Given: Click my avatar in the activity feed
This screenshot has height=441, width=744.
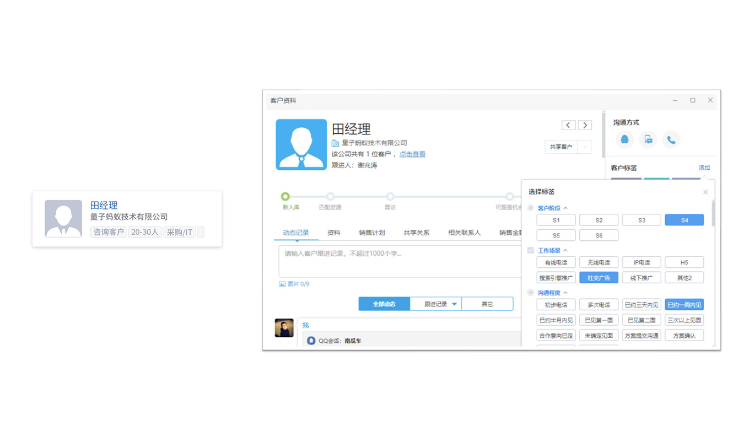Looking at the screenshot, I should coord(284,327).
